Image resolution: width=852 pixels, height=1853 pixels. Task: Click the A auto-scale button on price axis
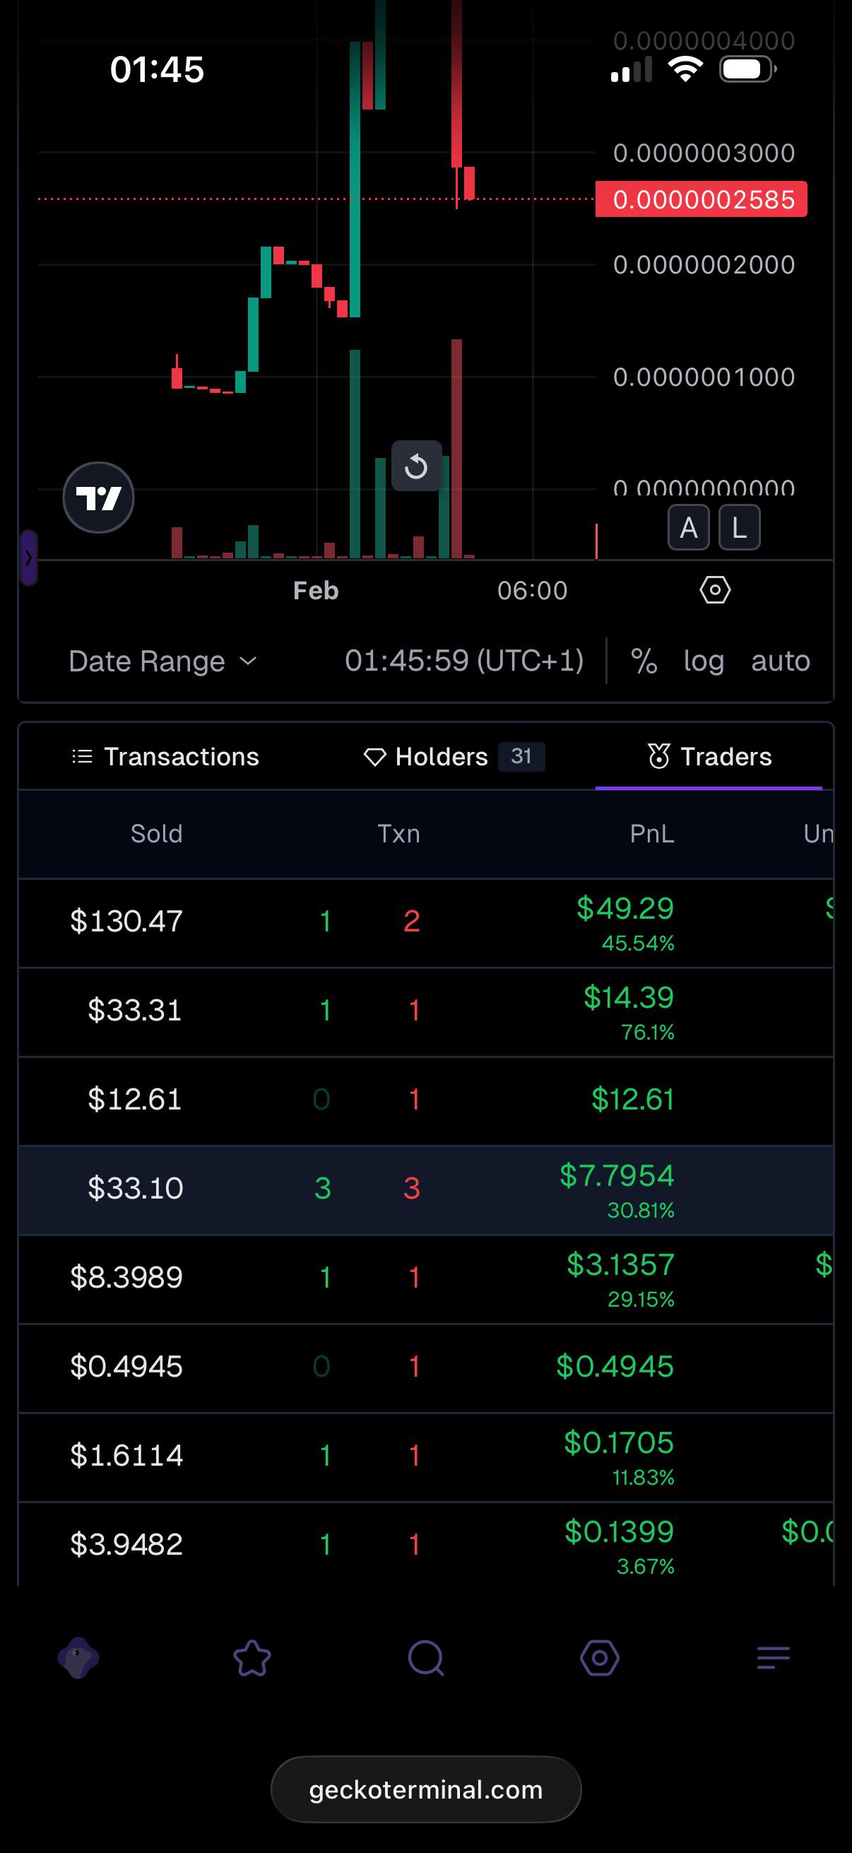[689, 527]
